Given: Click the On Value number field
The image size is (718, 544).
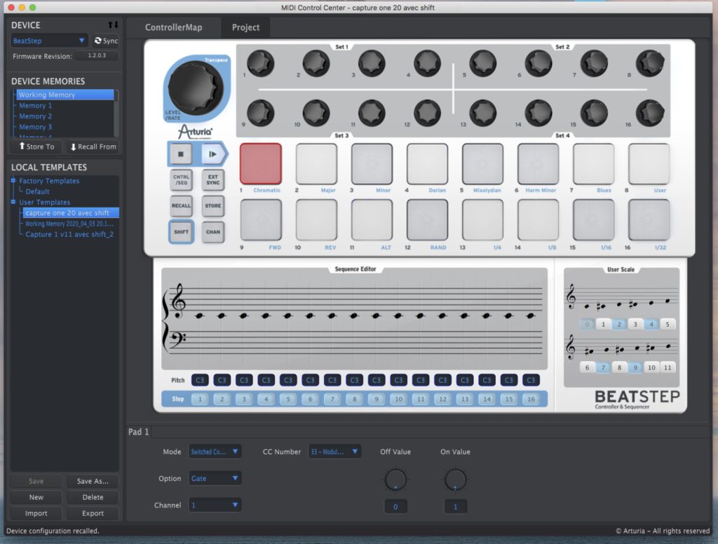Looking at the screenshot, I should click(x=455, y=507).
